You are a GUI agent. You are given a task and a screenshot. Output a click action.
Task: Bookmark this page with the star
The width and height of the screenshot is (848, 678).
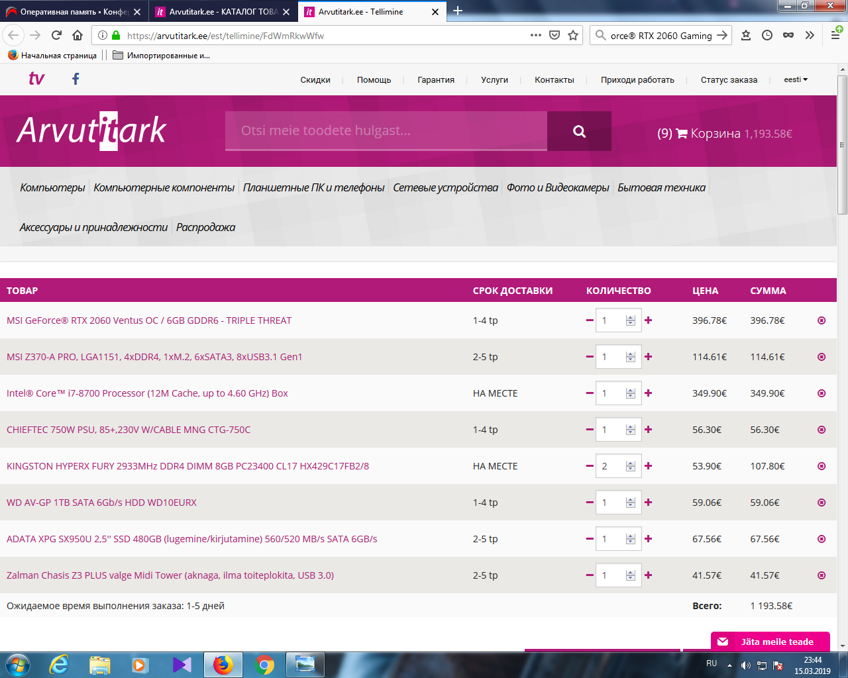[573, 35]
